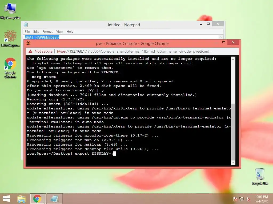
Task: Open File Explorer from the taskbar
Action: point(22,199)
